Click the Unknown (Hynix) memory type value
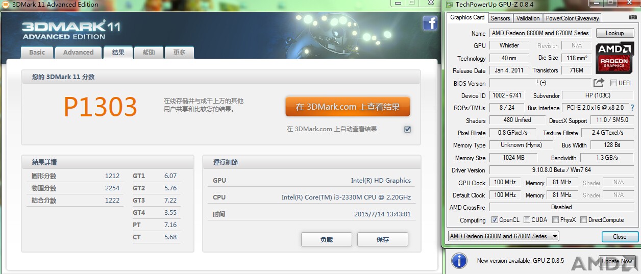 click(521, 145)
